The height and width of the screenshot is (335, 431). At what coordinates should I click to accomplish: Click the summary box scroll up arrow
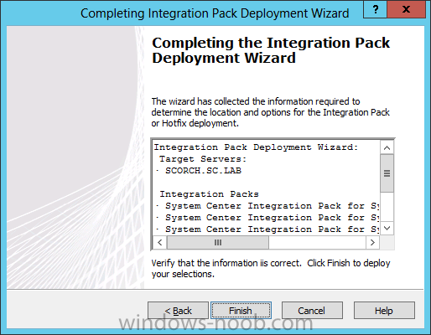387,147
